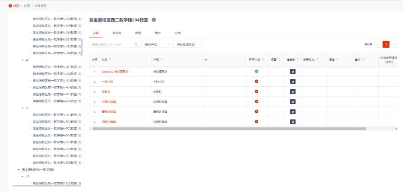Open the 电源控制器 device link
Viewport: 403px width, 192px height.
click(109, 102)
